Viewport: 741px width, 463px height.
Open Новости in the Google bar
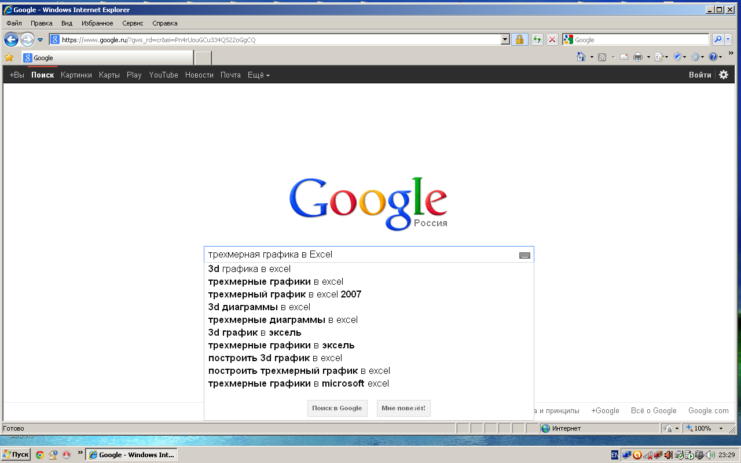click(199, 75)
